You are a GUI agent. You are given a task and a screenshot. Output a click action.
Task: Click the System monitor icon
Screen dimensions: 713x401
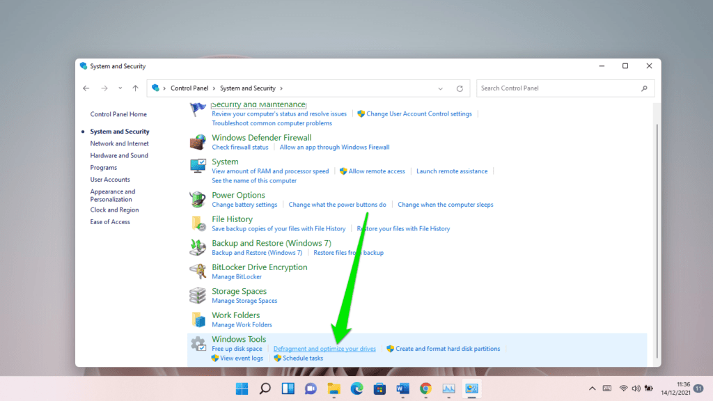(x=197, y=166)
